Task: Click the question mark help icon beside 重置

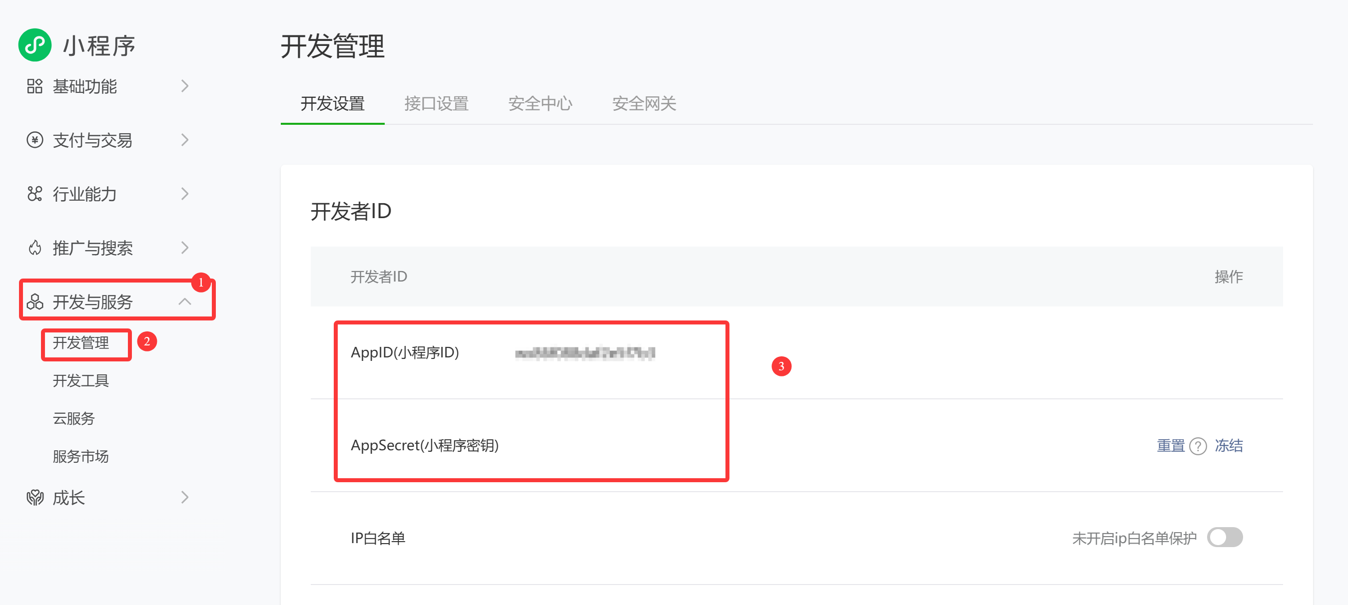Action: [1198, 446]
